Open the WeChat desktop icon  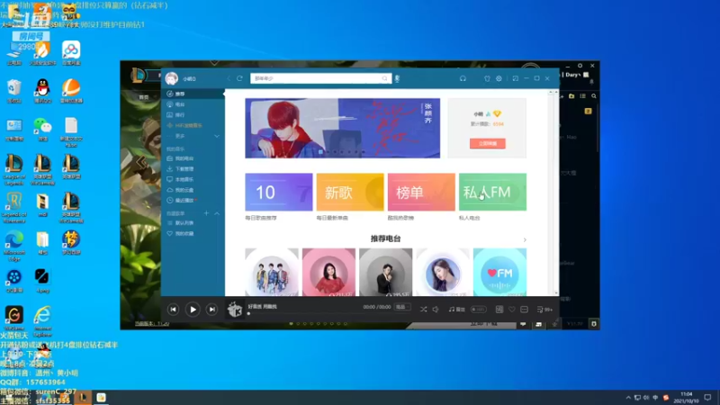click(x=42, y=129)
